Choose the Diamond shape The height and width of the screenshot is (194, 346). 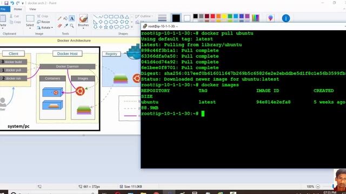(x=101, y=22)
